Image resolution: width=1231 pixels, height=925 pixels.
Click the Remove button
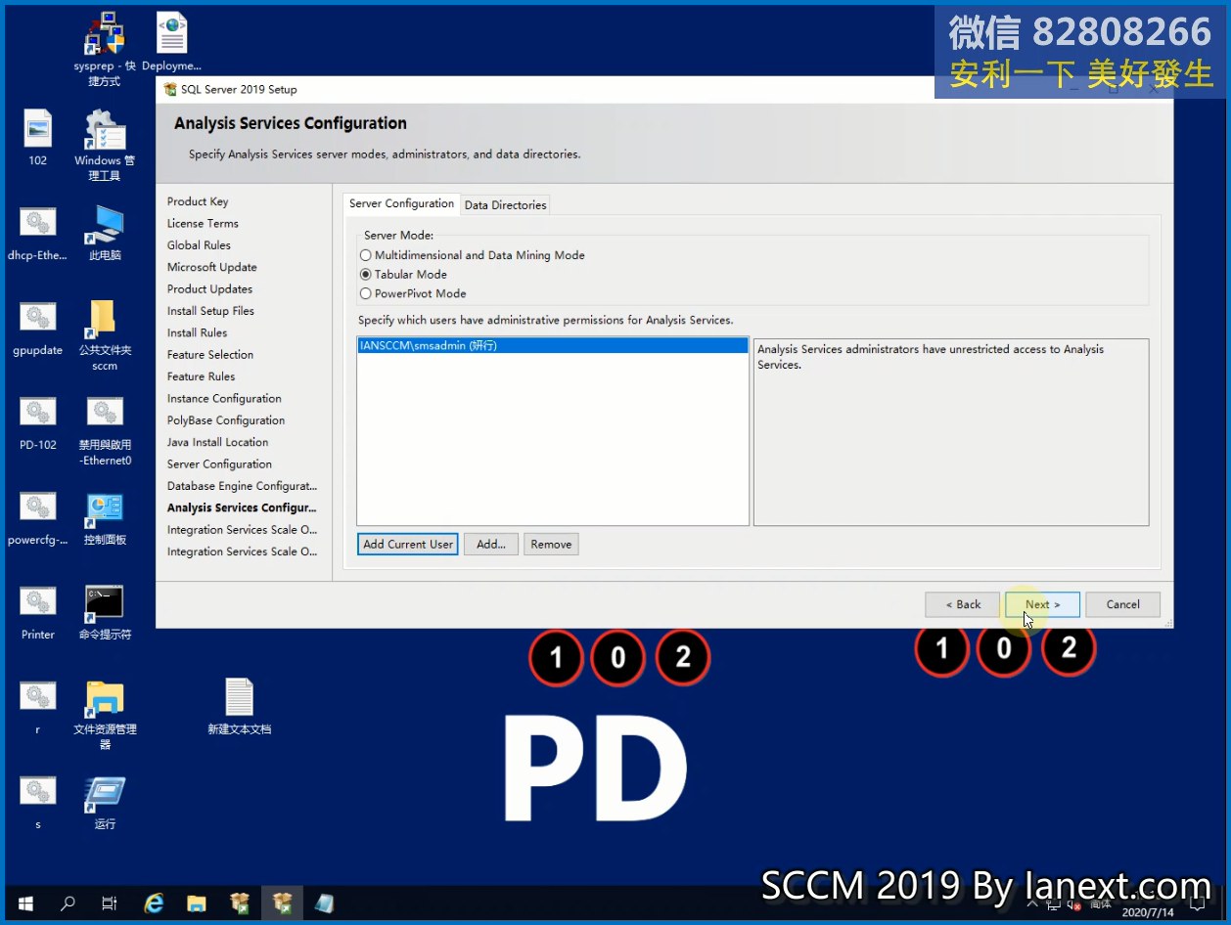(x=551, y=545)
